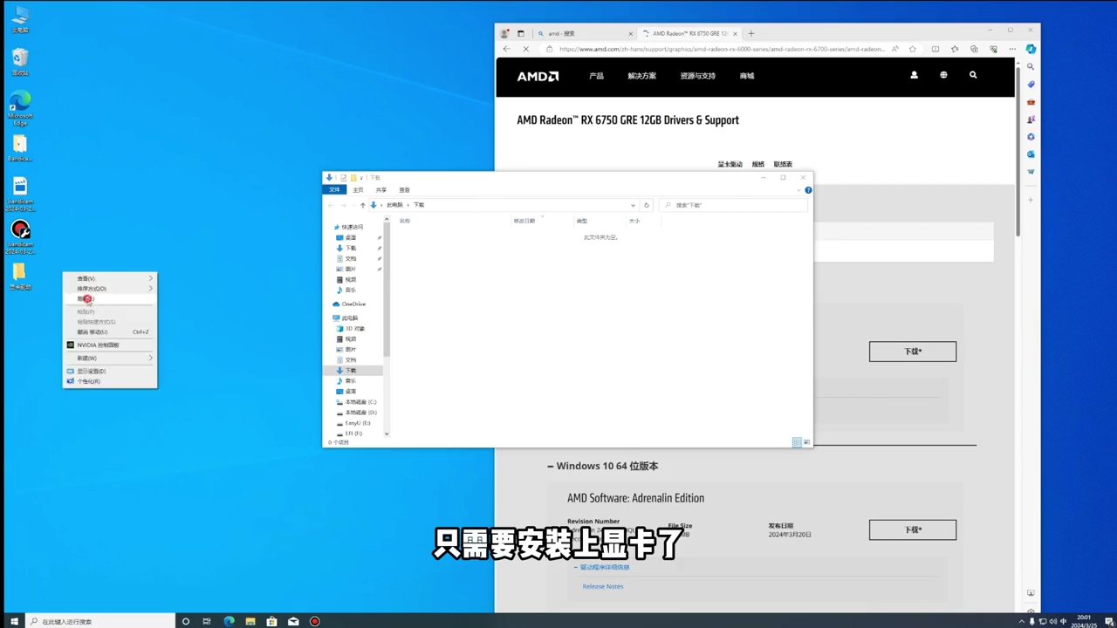Click navigation pane scroll-down arrow
This screenshot has height=628, width=1117.
pos(387,433)
